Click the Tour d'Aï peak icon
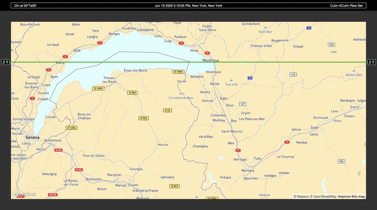 (x=231, y=80)
